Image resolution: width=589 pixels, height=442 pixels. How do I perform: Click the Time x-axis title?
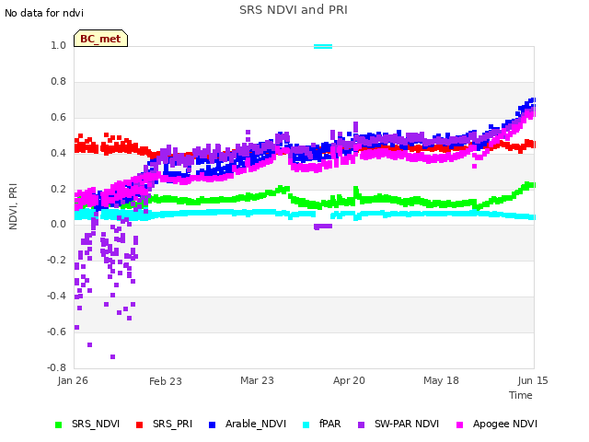[x=521, y=395]
